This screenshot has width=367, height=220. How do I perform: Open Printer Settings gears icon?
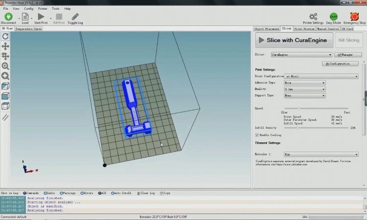313,16
